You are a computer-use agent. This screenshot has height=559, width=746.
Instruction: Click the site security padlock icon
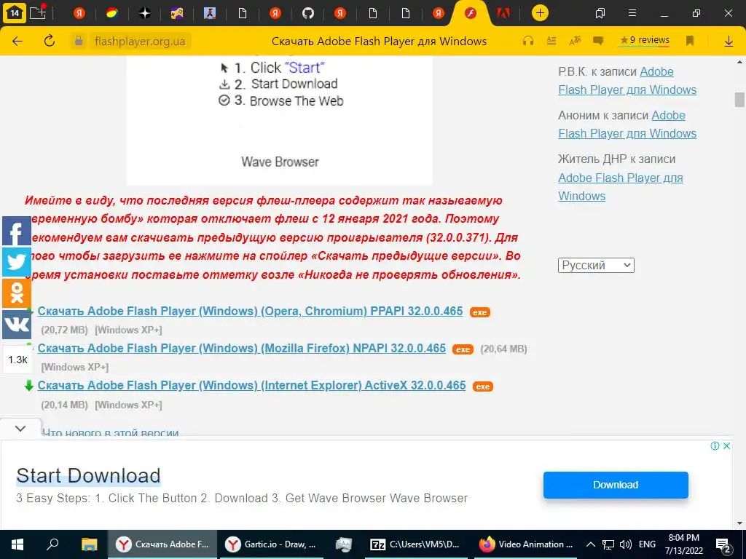point(79,41)
